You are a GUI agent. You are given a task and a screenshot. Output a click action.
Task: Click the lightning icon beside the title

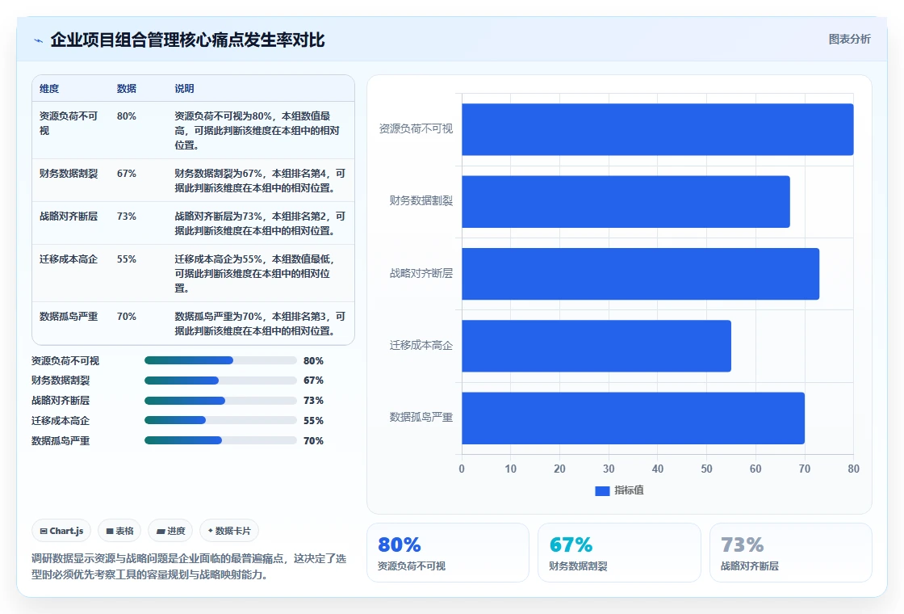coord(38,41)
